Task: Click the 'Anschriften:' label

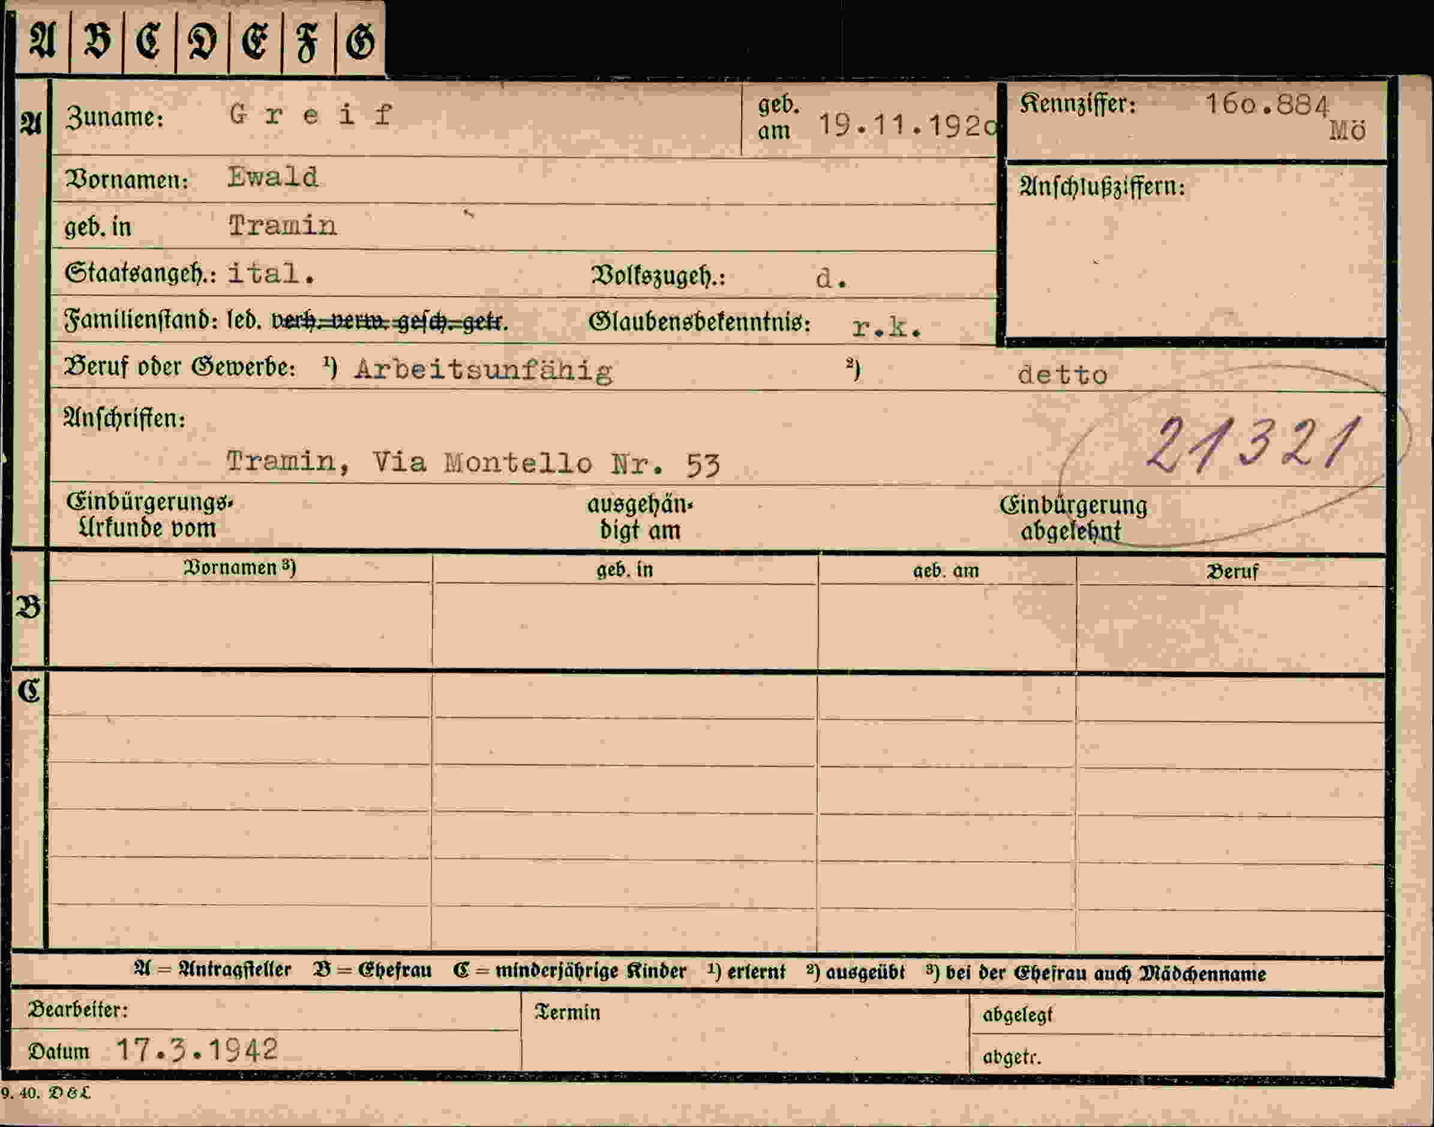Action: tap(124, 418)
